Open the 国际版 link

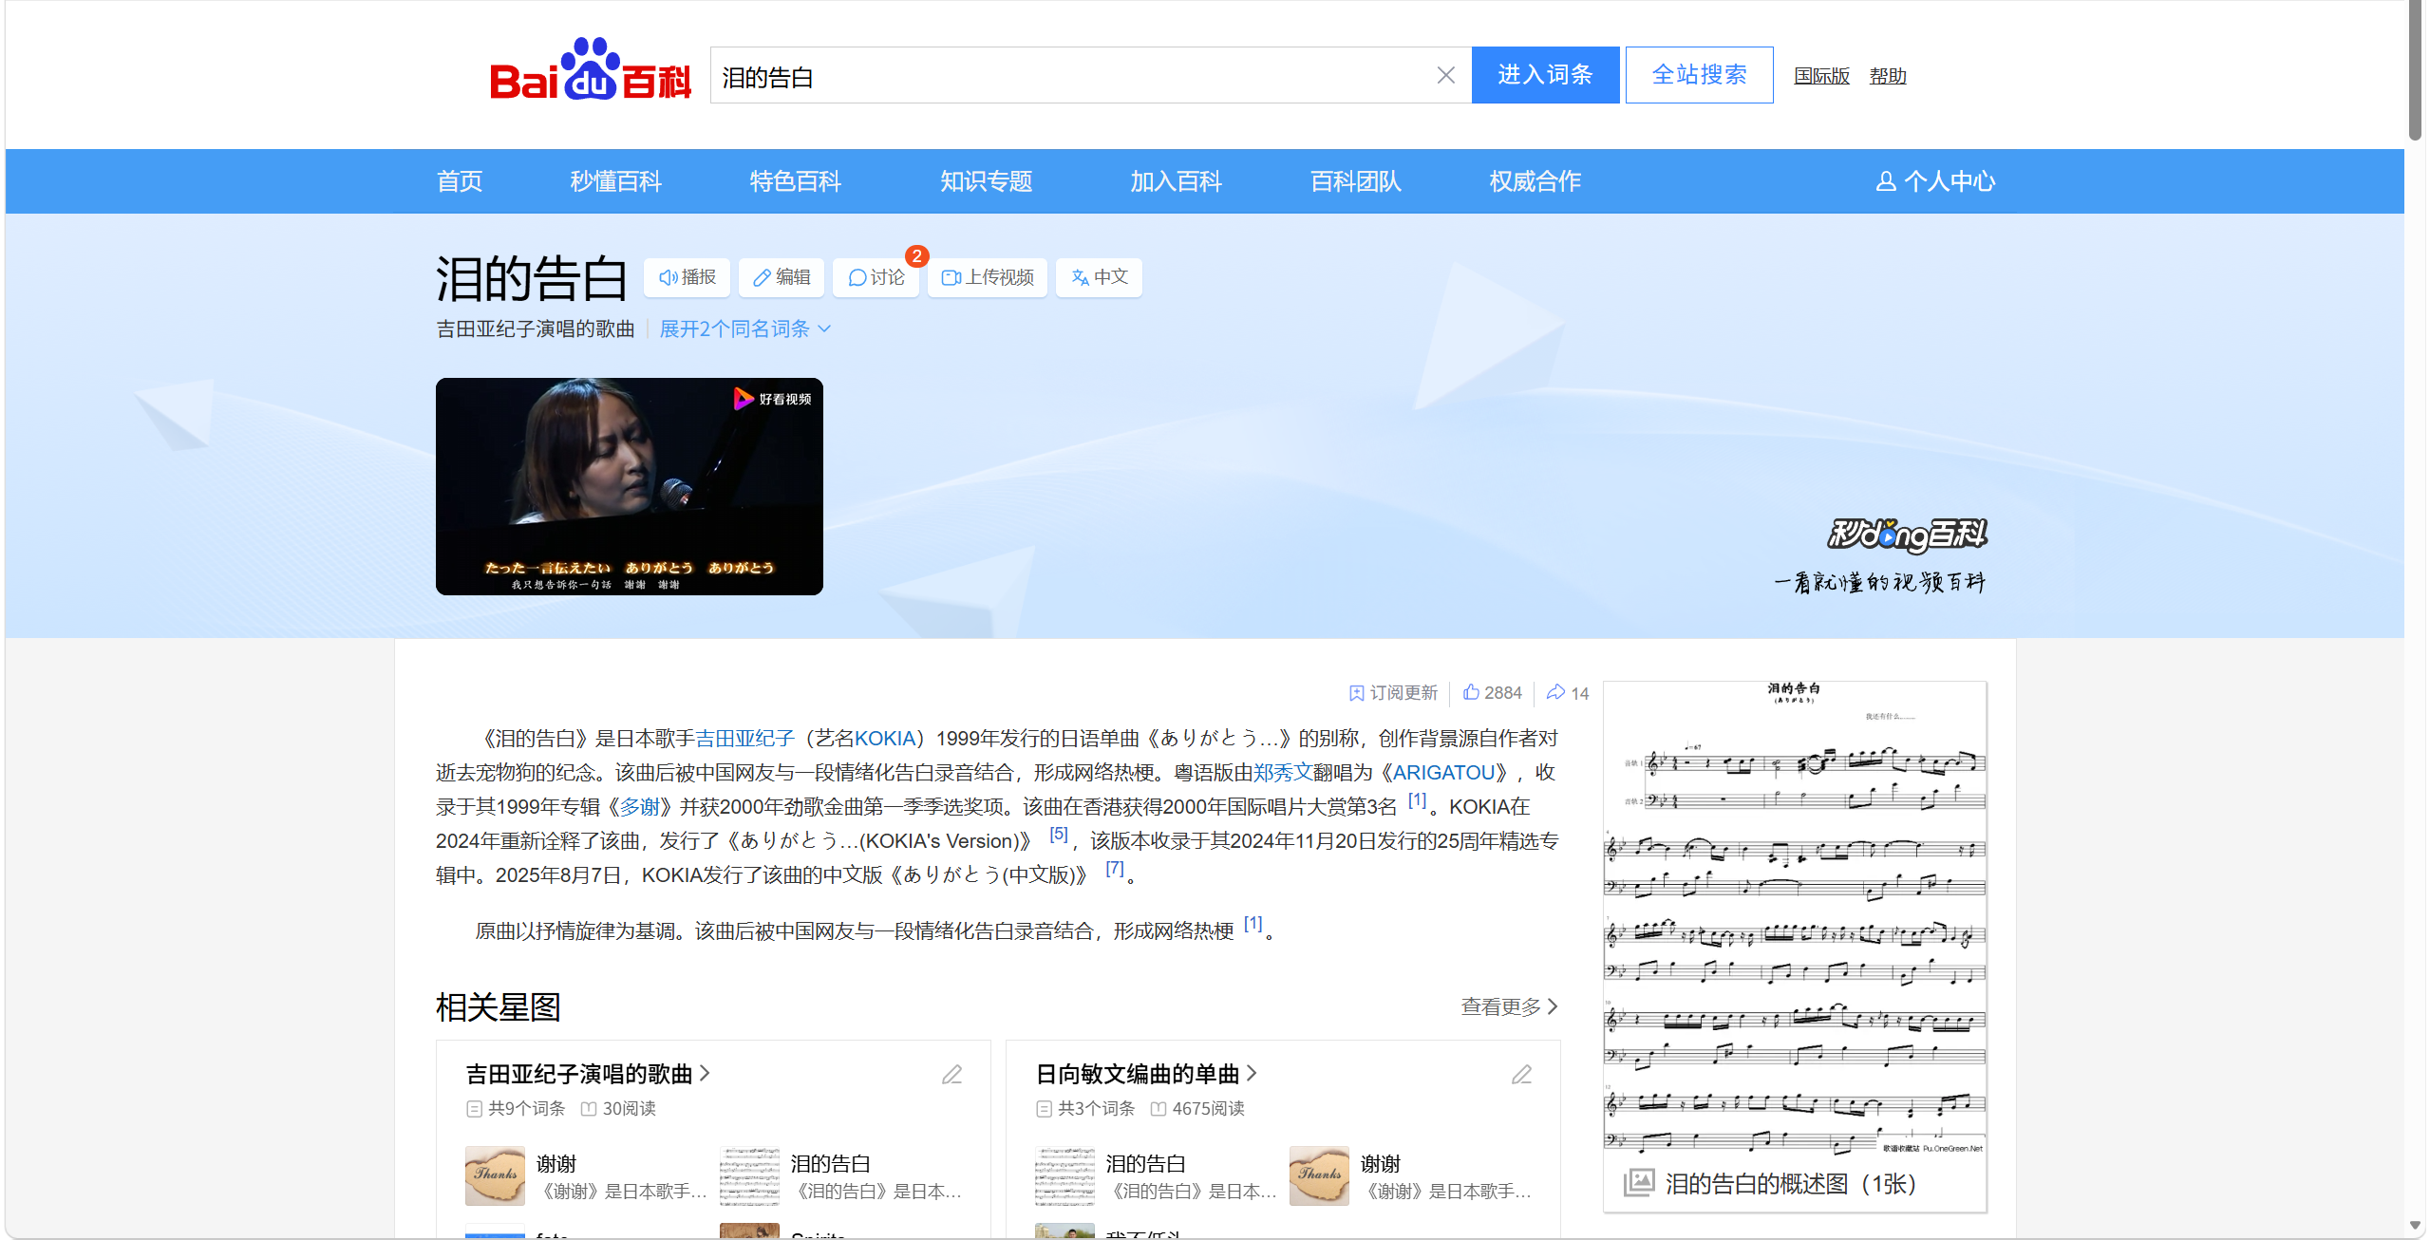click(x=1821, y=76)
